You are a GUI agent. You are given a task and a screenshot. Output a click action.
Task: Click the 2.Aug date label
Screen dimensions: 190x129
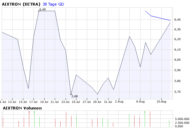click(119, 101)
